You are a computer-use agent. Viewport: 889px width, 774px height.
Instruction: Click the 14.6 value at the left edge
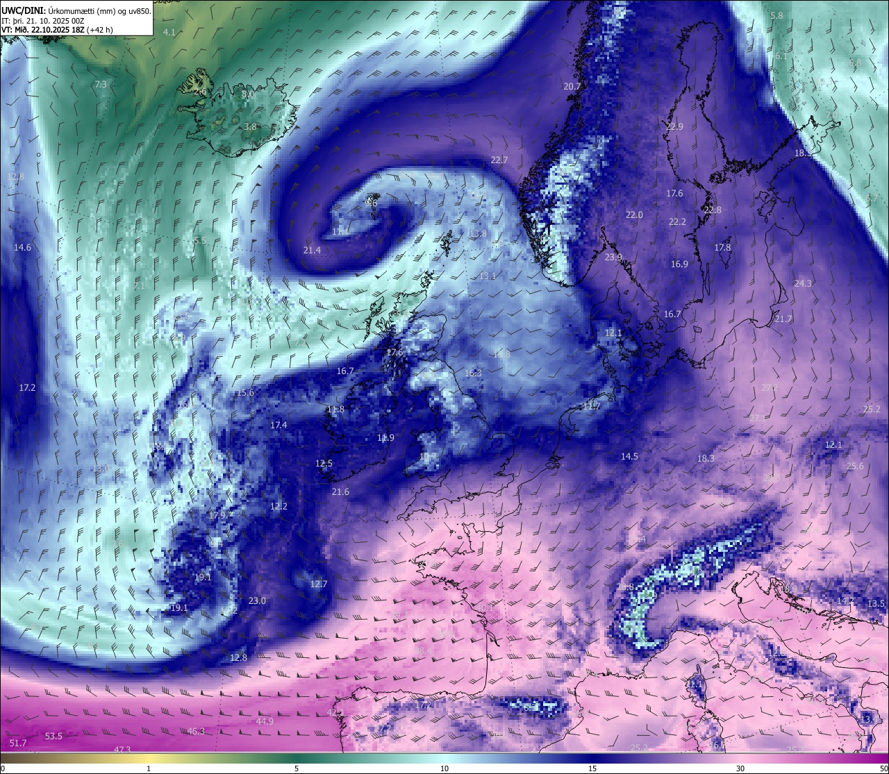(x=22, y=248)
